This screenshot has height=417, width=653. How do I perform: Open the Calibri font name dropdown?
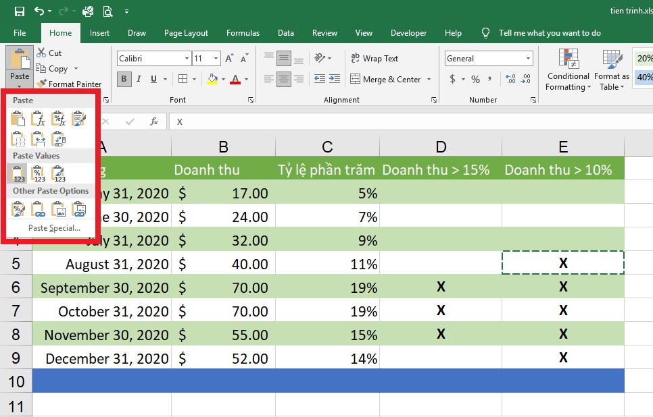187,58
